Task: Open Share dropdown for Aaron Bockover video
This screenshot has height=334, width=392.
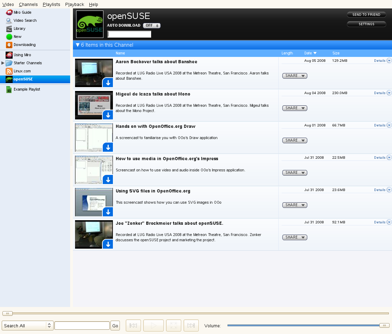Action: coord(295,76)
